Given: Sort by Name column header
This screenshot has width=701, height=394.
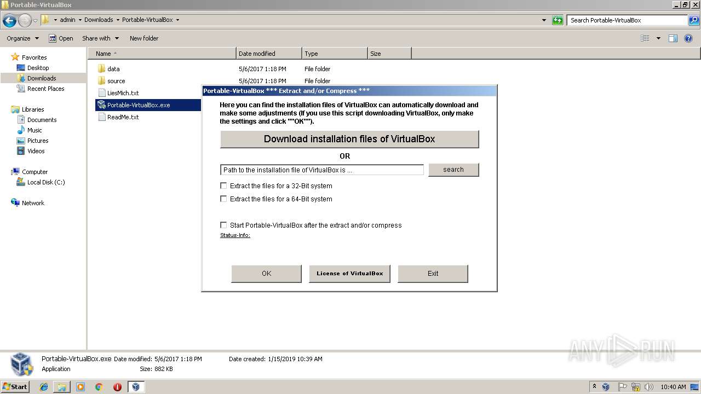Looking at the screenshot, I should click(162, 54).
